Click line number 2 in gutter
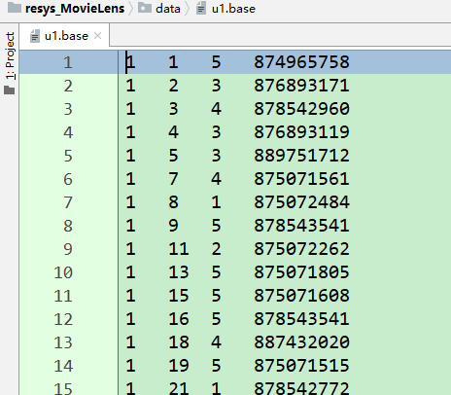 [68, 86]
